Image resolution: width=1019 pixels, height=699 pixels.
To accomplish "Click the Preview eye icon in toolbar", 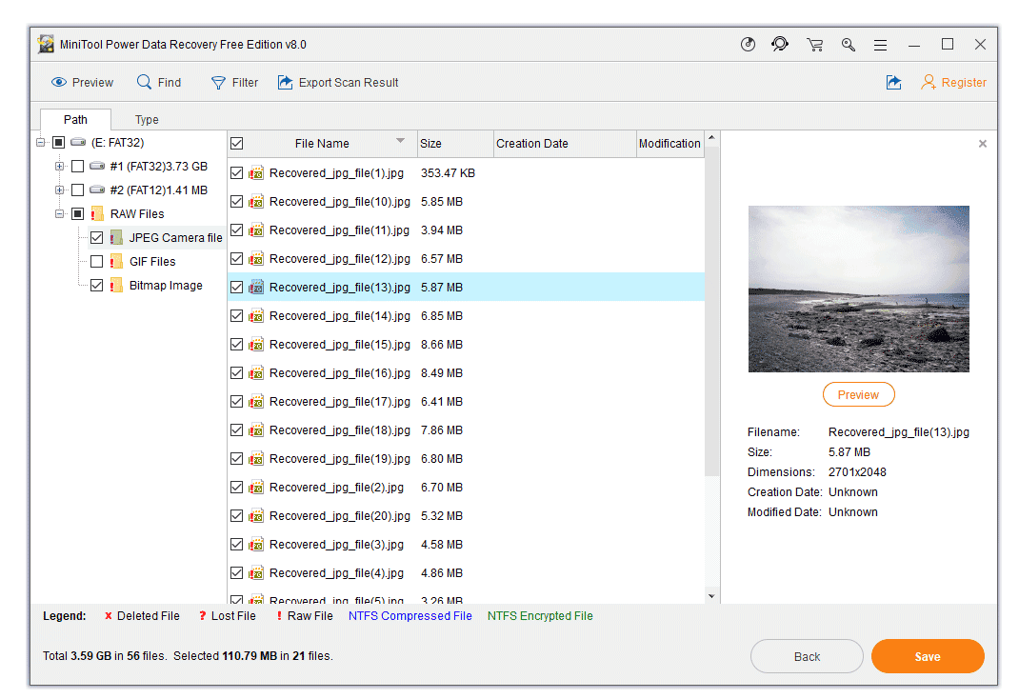I will point(59,83).
